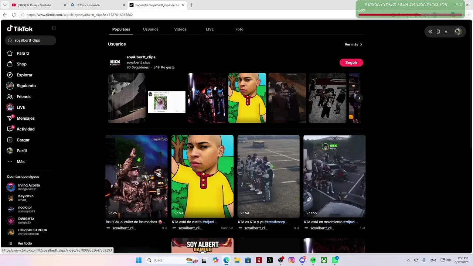
Task: Open the Más three-dots icon
Action: pyautogui.click(x=10, y=161)
